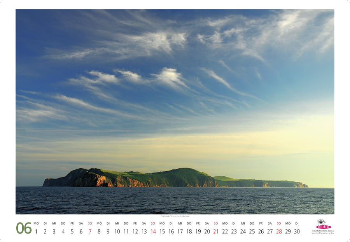Select day 13 in the calendar
350x242 pixels.
[144, 232]
